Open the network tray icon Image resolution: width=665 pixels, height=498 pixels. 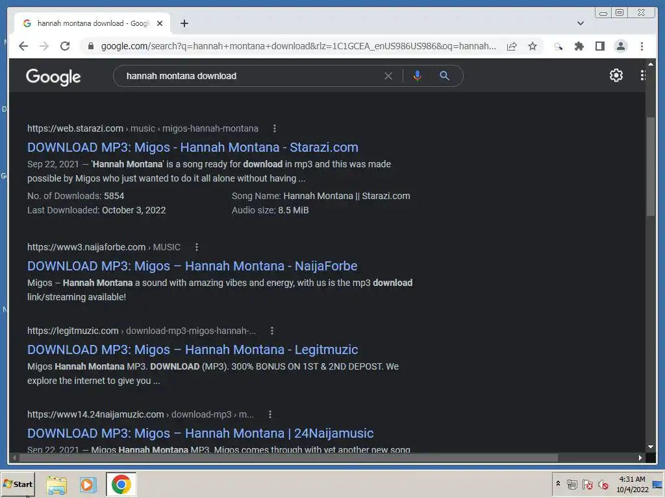(571, 484)
